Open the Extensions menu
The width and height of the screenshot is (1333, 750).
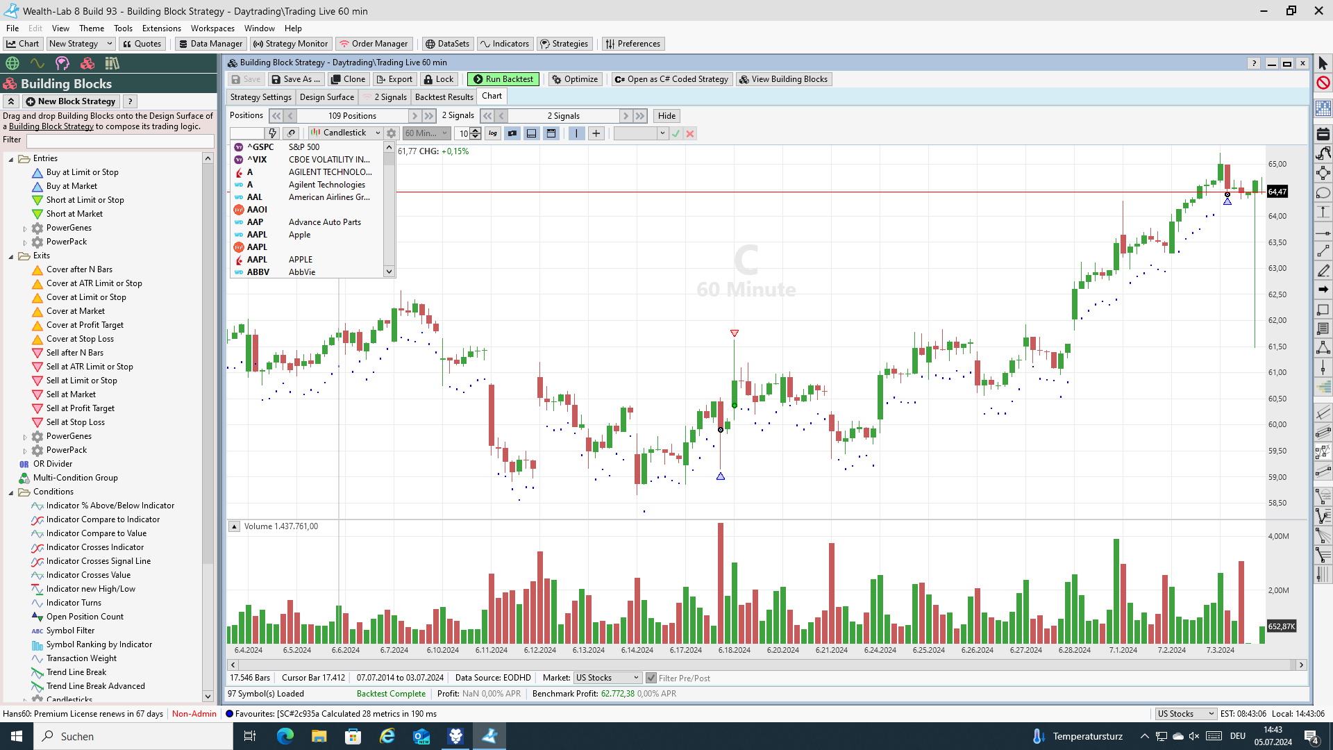click(161, 28)
